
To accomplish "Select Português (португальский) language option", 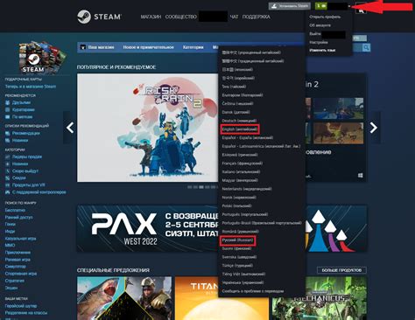I will coord(244,214).
